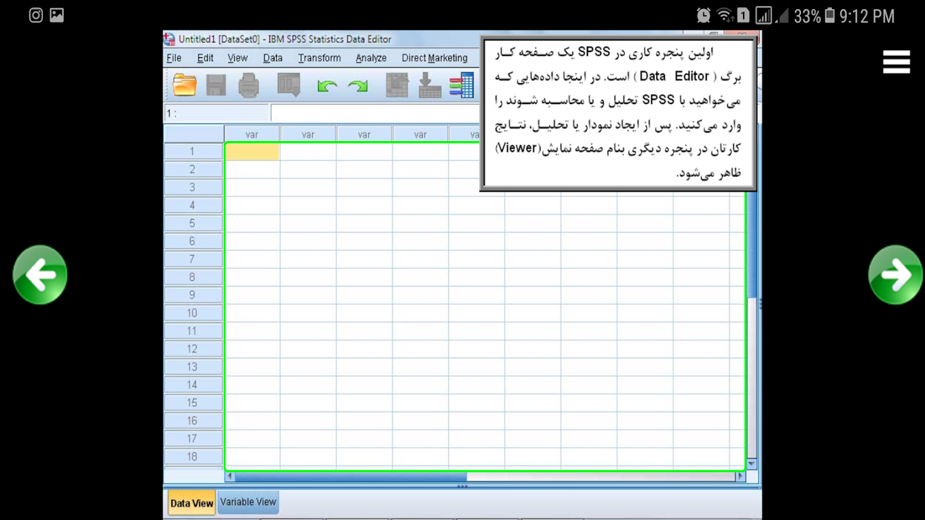925x520 pixels.
Task: Click the Recall recently used dialogs icon
Action: 289,85
